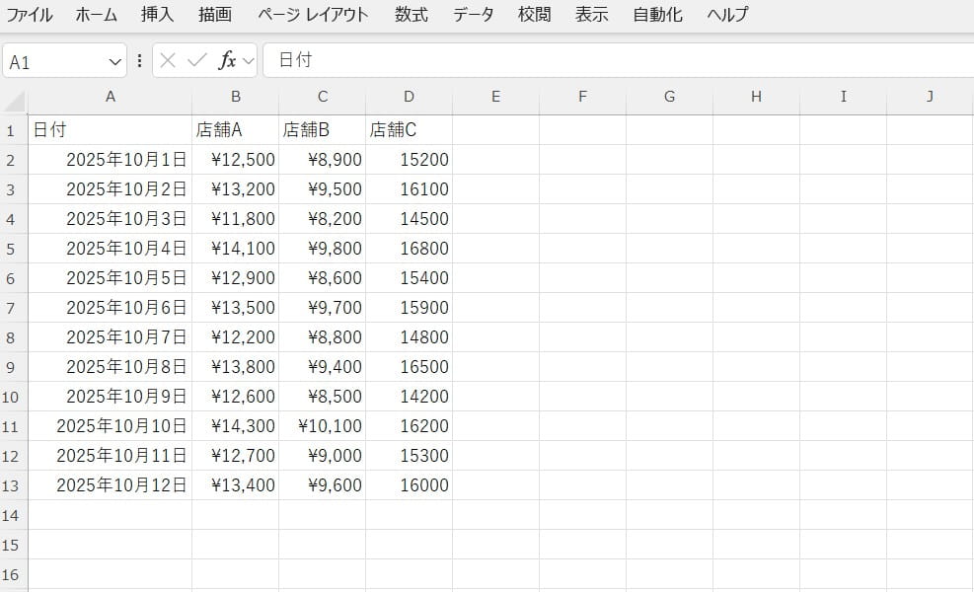Screen dimensions: 974x592
Task: Switch to the ホーム tab
Action: [96, 15]
